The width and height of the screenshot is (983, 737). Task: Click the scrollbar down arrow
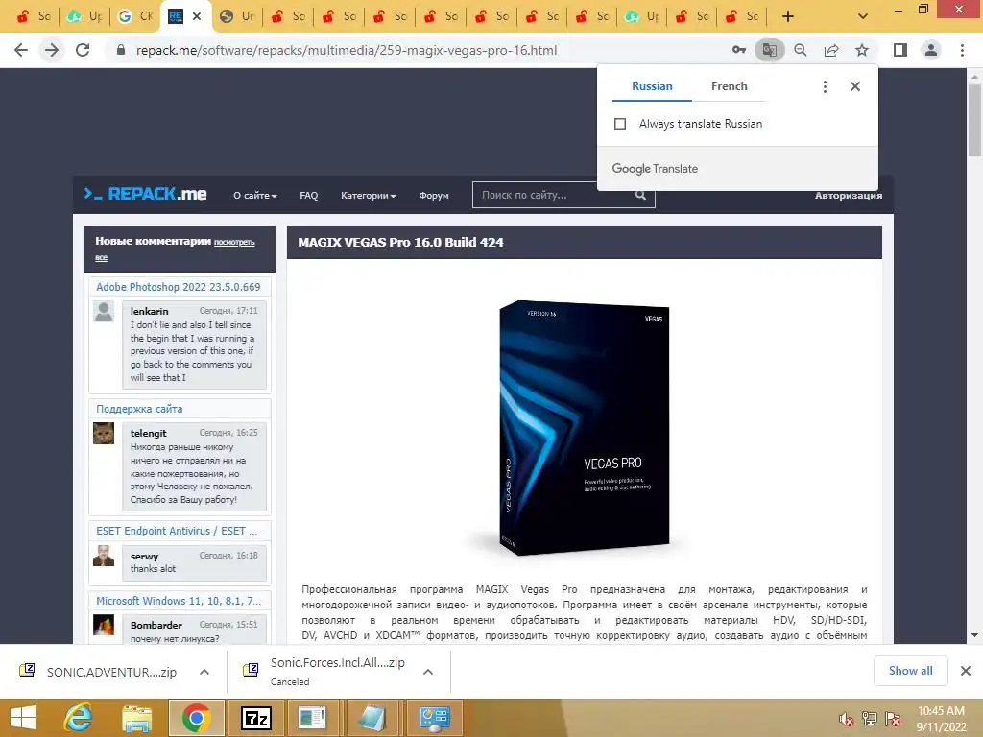tap(974, 635)
